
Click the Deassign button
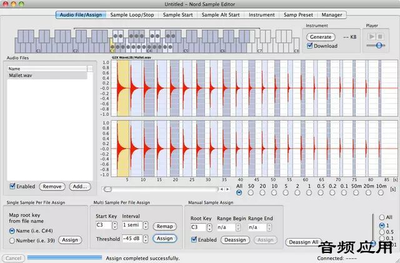[235, 240]
